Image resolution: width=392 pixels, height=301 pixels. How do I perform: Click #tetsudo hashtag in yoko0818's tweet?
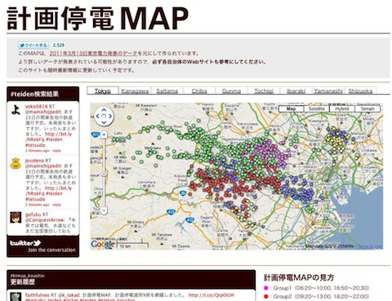click(35, 145)
